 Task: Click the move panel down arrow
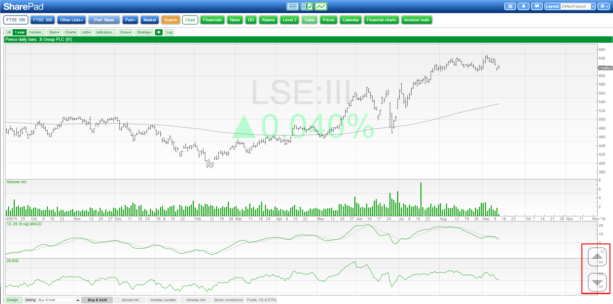[x=597, y=282]
